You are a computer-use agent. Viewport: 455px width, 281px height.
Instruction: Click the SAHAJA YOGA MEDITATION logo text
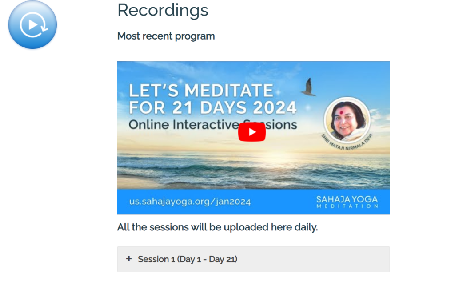coord(347,202)
